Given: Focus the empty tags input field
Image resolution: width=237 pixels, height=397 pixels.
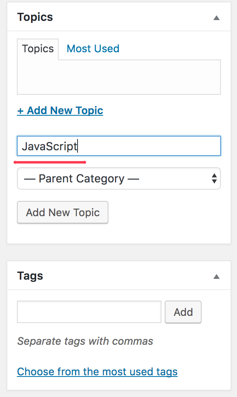Looking at the screenshot, I should click(x=89, y=312).
